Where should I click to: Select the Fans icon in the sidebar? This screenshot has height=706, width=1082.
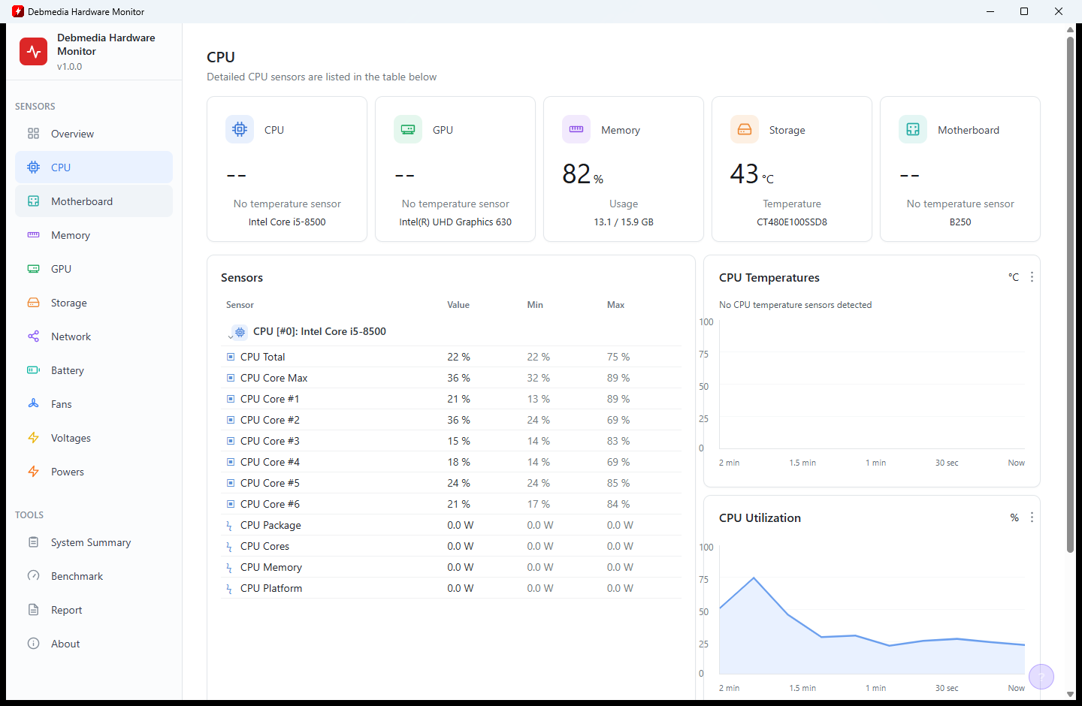(x=33, y=404)
